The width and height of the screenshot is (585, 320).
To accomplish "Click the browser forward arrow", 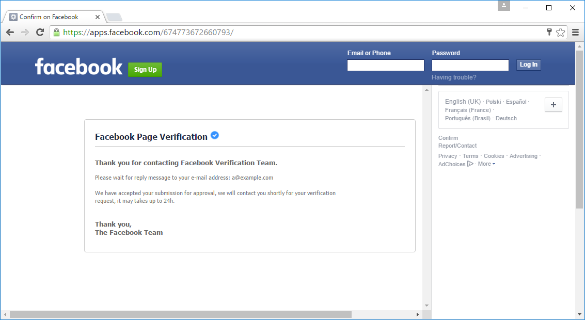I will click(25, 33).
